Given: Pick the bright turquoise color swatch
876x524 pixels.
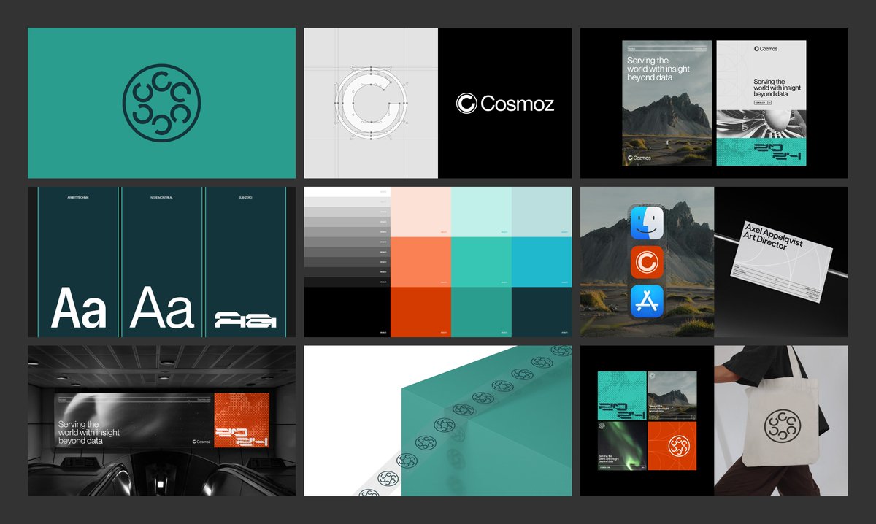Looking at the screenshot, I should tap(481, 261).
